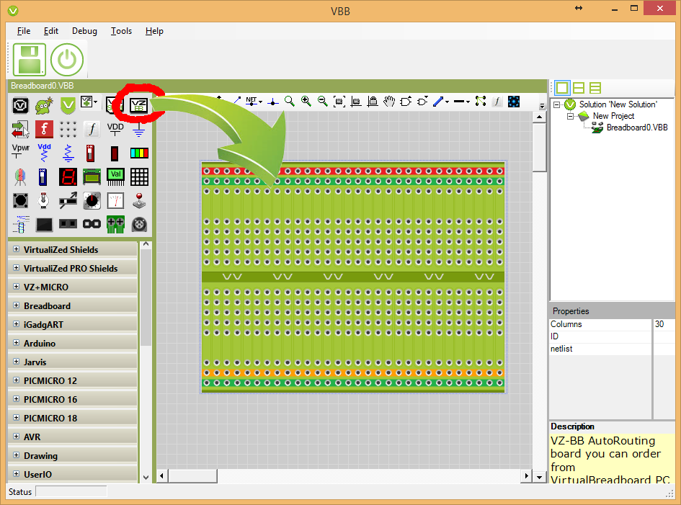The image size is (681, 505).
Task: Select the Pan hand tool
Action: point(389,102)
